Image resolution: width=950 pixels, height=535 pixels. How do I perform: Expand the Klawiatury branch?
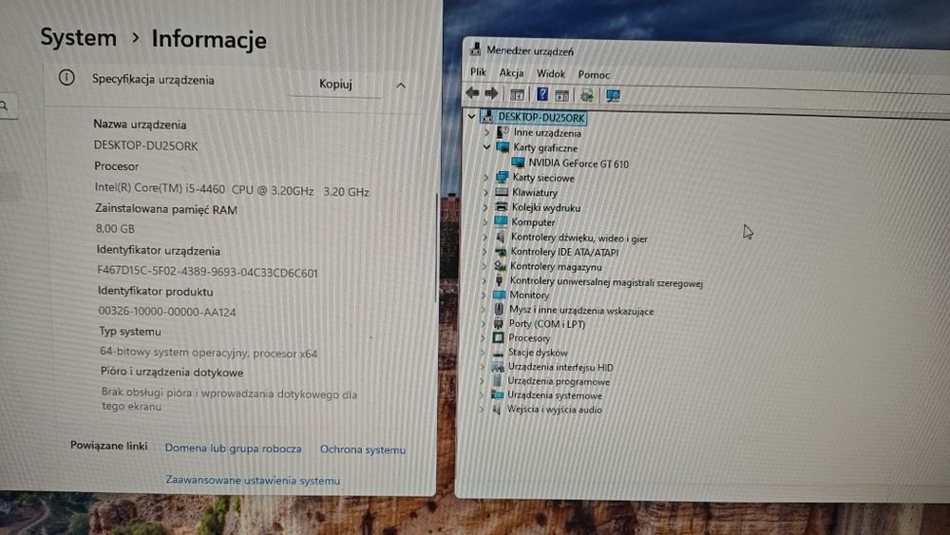click(x=485, y=191)
